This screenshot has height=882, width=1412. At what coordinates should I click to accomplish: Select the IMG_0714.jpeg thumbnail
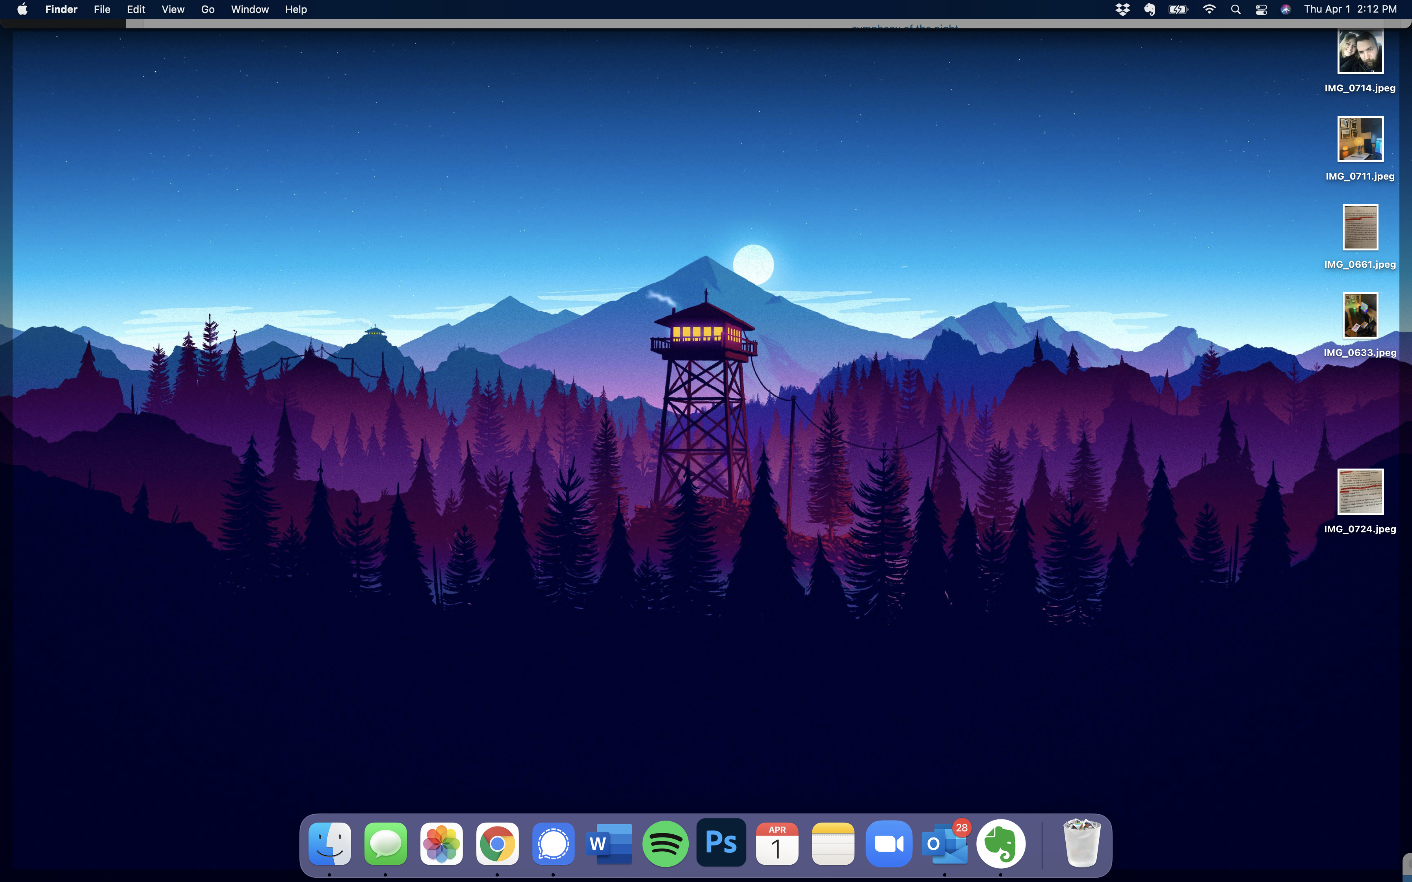pos(1360,51)
